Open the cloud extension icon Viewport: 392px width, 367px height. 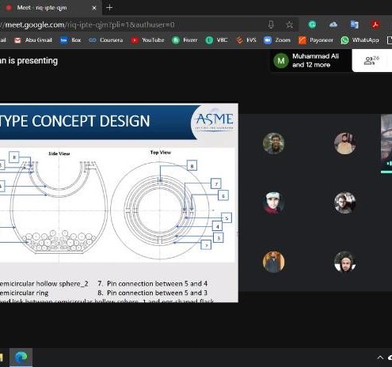click(x=333, y=25)
